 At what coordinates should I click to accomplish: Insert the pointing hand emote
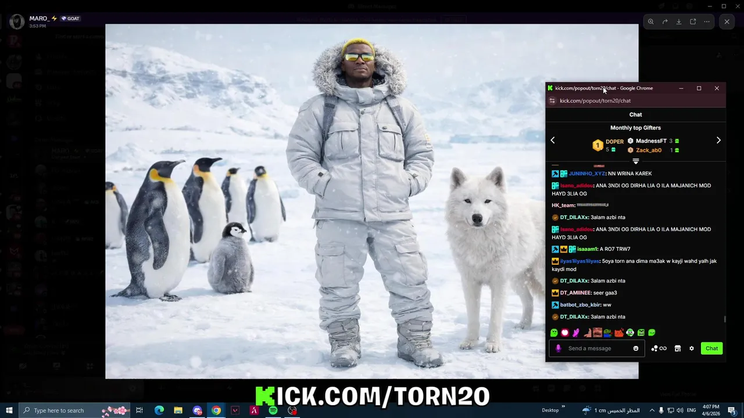(x=587, y=333)
